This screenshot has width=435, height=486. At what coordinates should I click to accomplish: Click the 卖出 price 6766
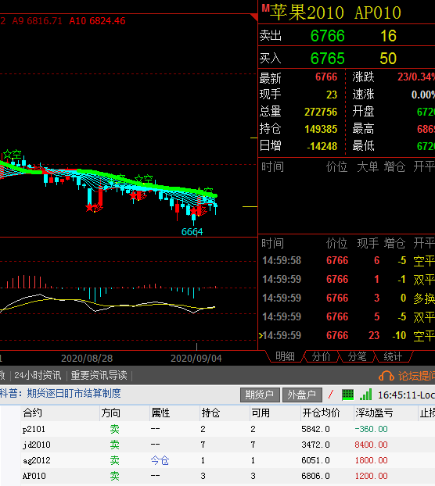click(328, 36)
